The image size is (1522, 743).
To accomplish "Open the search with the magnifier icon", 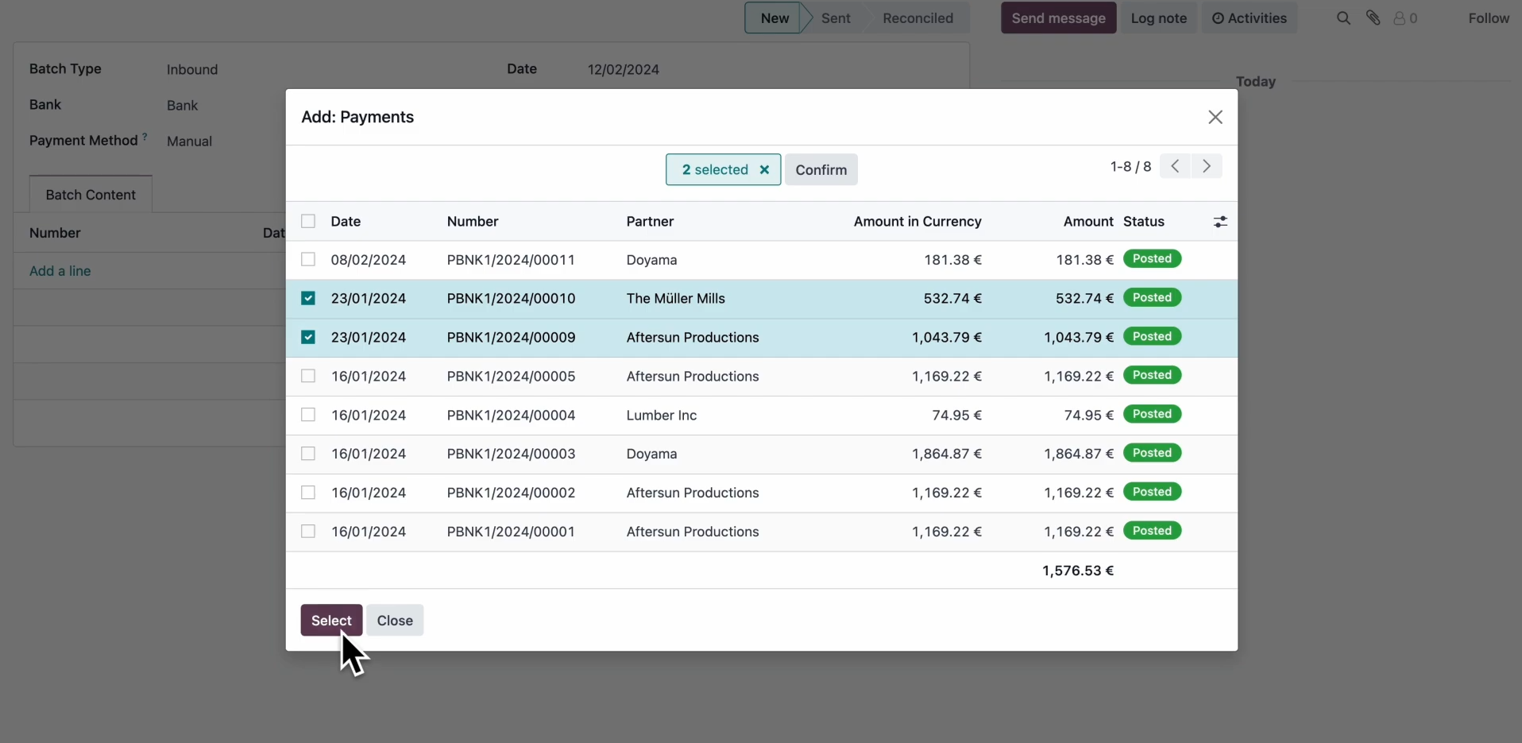I will [1343, 17].
